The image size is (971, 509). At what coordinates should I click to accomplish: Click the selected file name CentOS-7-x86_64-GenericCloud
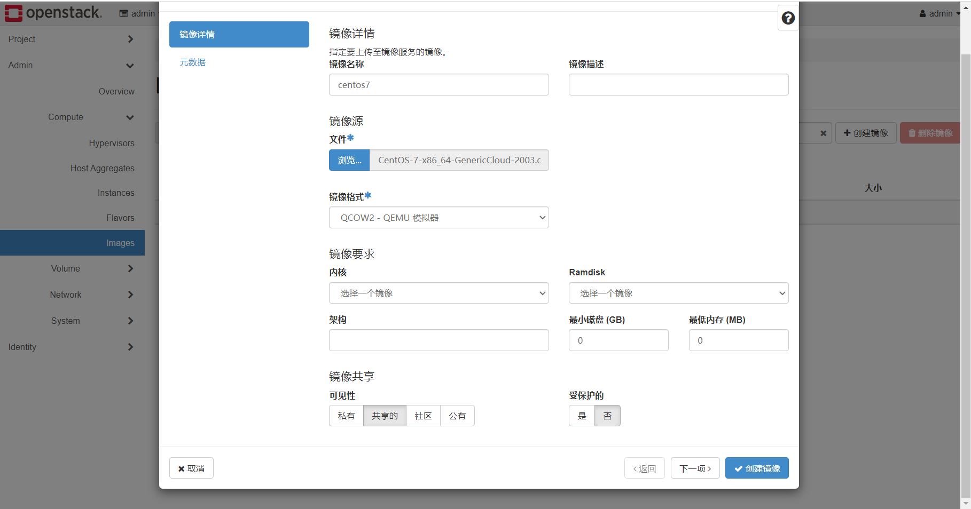coord(459,160)
